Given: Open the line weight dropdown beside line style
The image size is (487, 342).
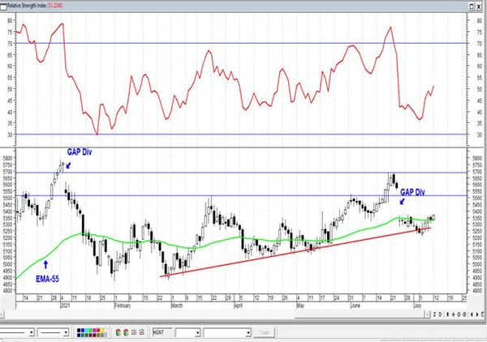Looking at the screenshot, I should click(53, 333).
